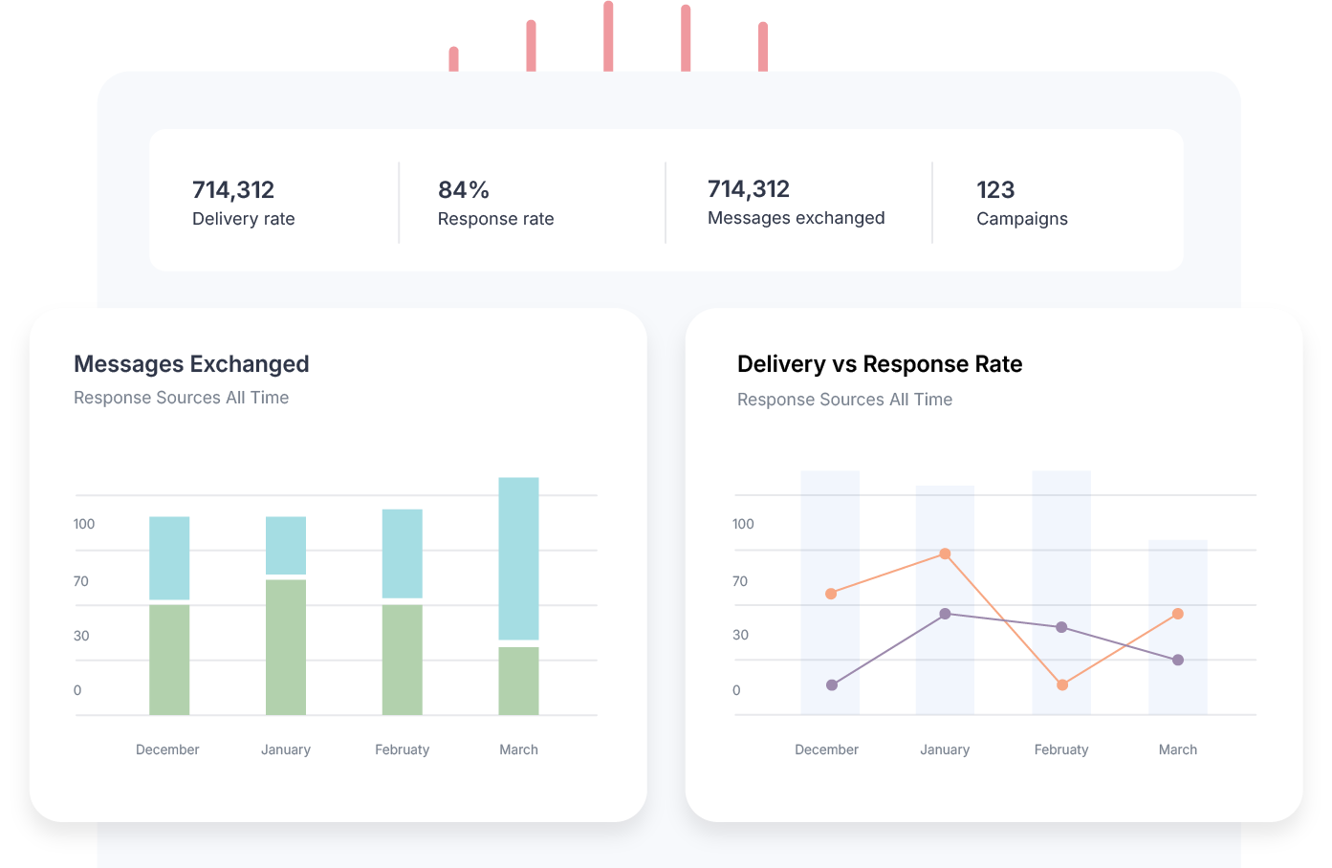Click the orange data point for February

tap(1061, 684)
